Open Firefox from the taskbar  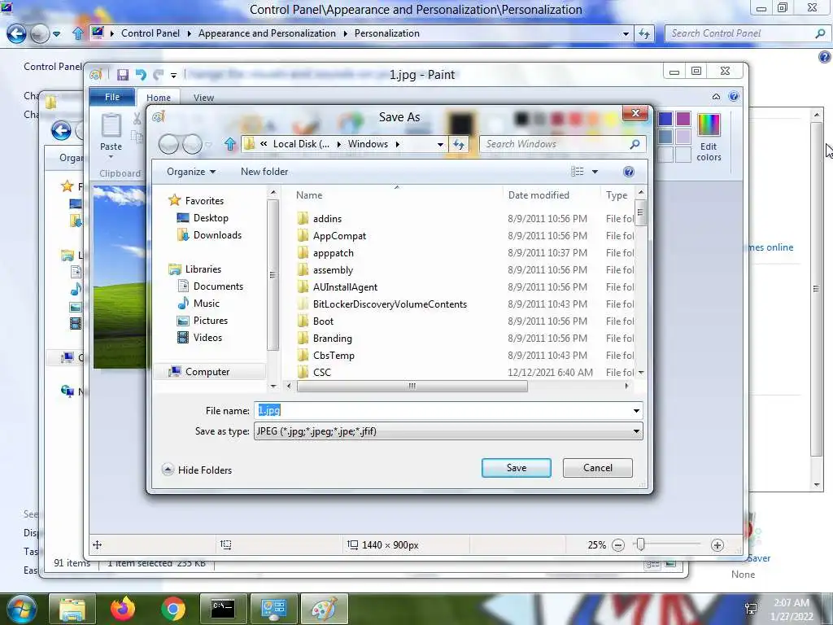[x=123, y=609]
